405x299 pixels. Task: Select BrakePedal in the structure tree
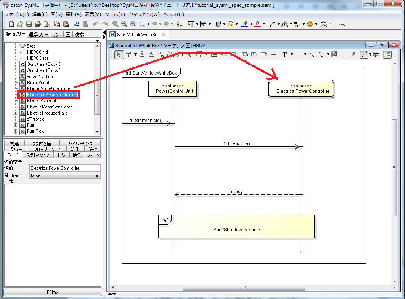click(38, 83)
